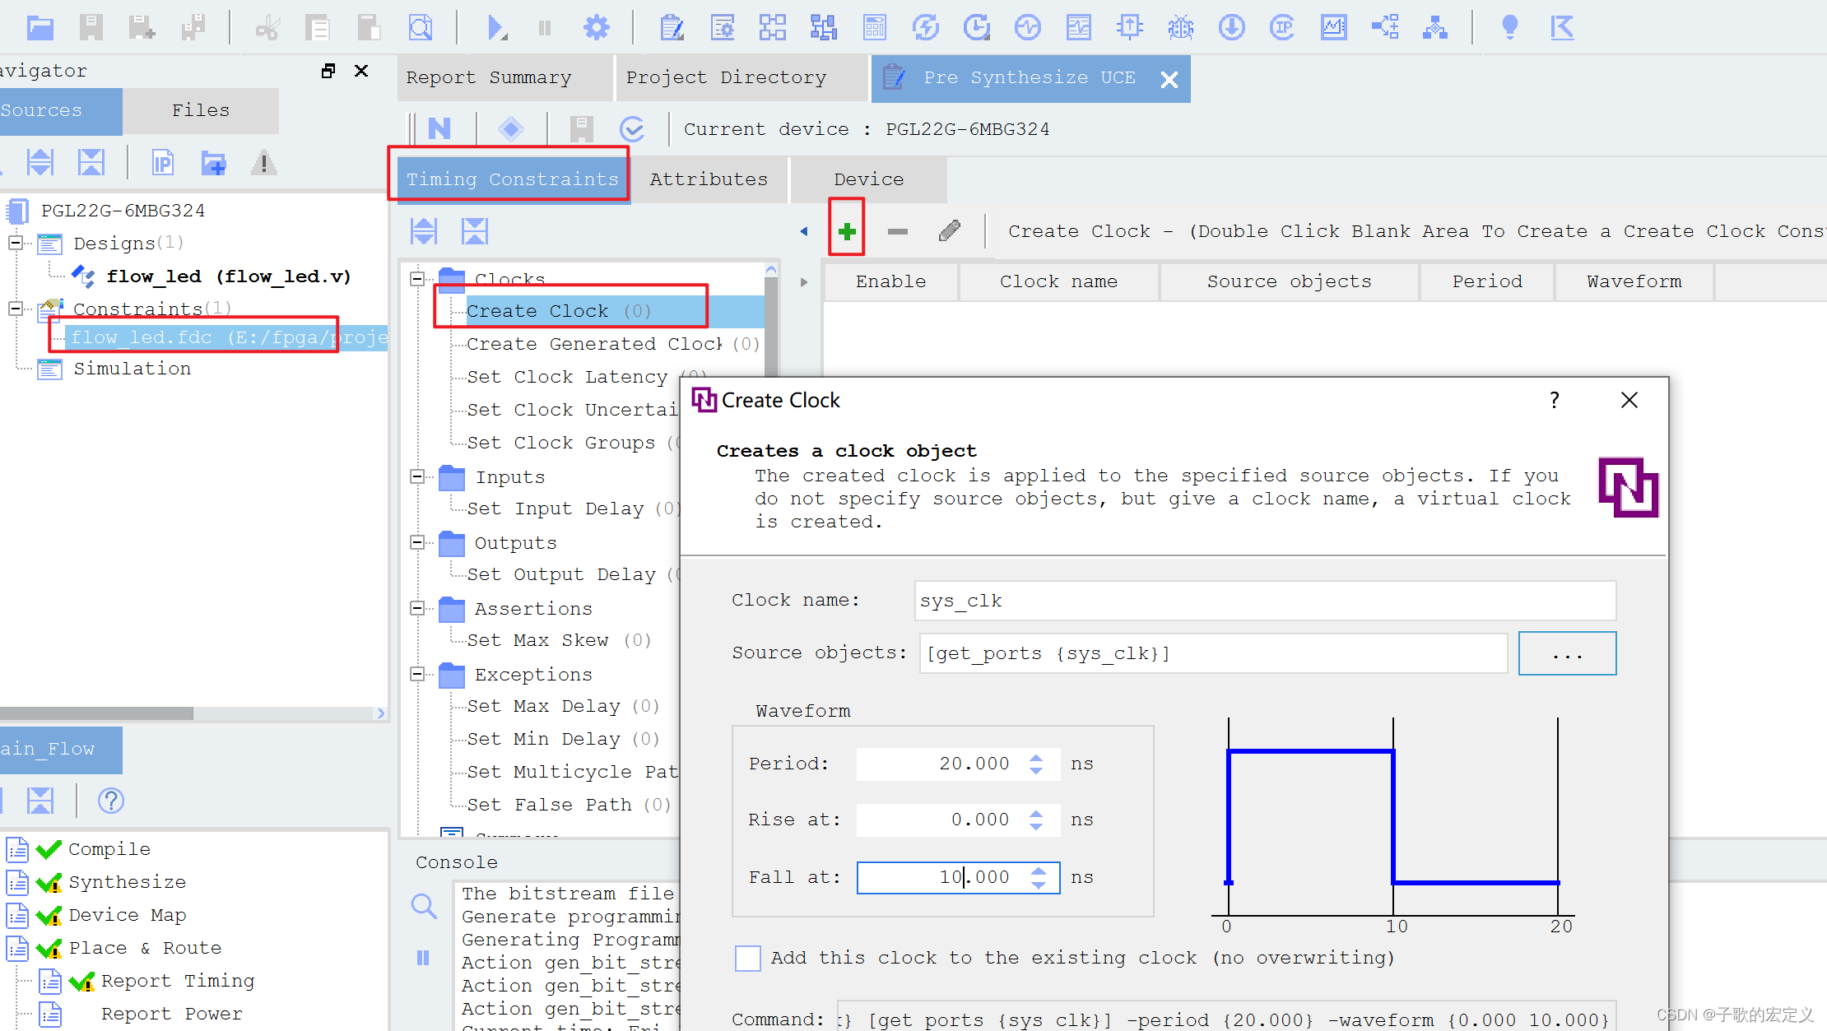Select Set Max Skew tree item
The height and width of the screenshot is (1031, 1827).
(559, 640)
